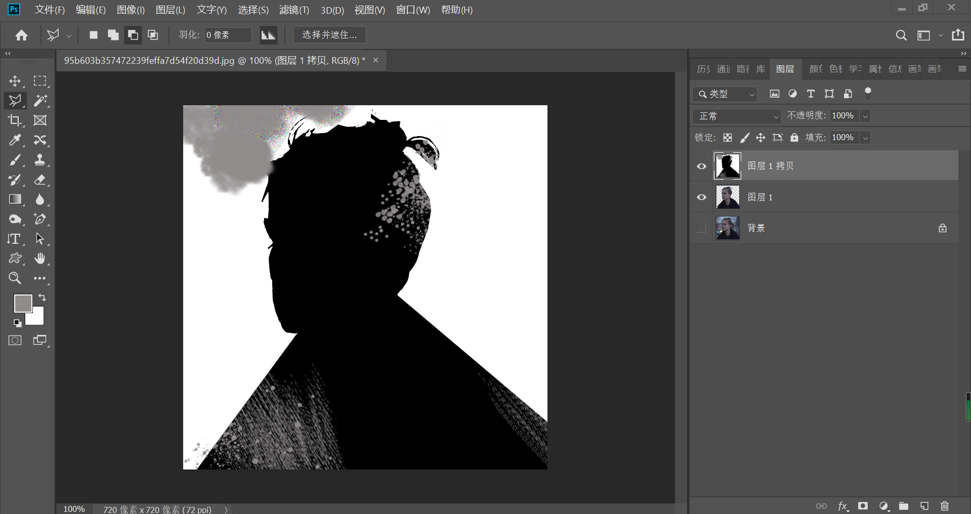The height and width of the screenshot is (514, 971).
Task: Toggle lock image pixels brush icon
Action: [x=744, y=138]
